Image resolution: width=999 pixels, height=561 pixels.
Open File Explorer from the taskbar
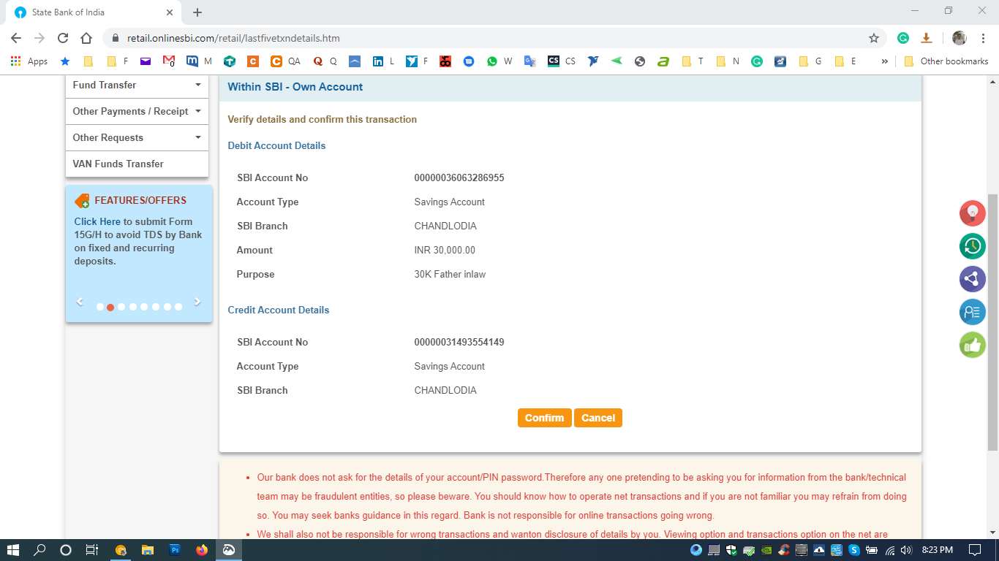click(148, 550)
